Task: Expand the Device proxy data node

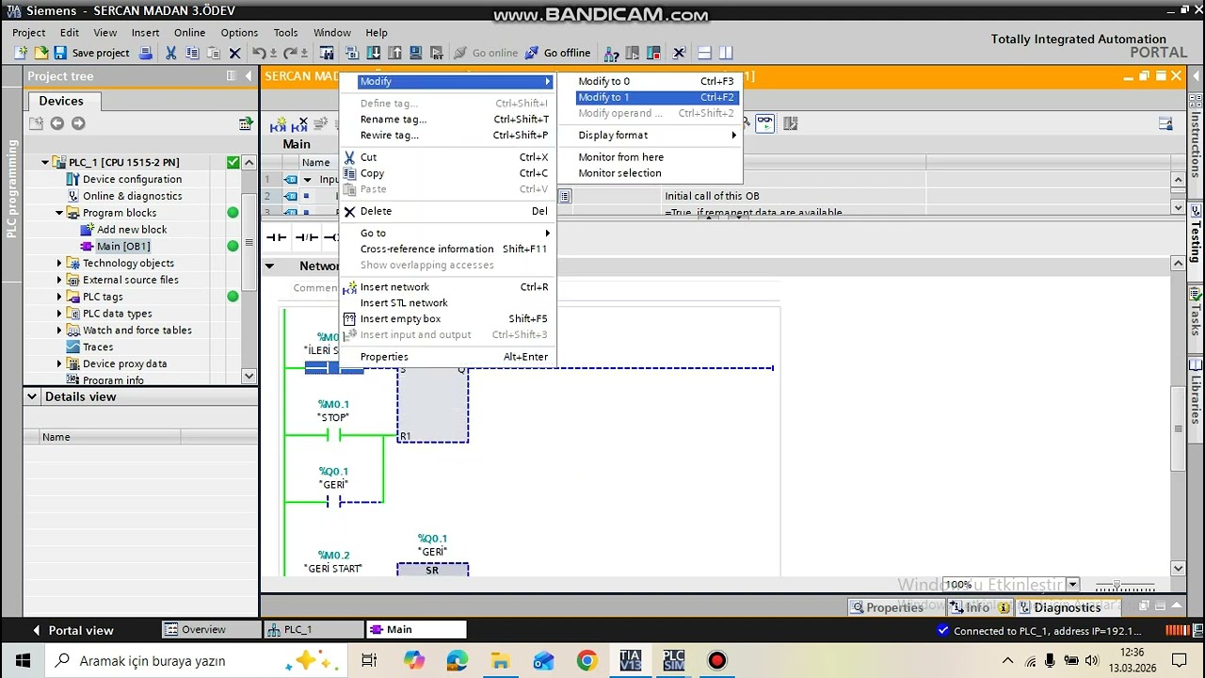Action: click(x=59, y=363)
